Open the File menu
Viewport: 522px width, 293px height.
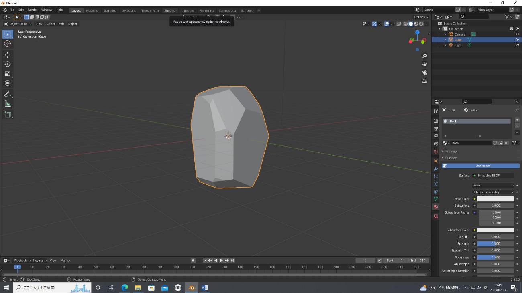(x=12, y=10)
